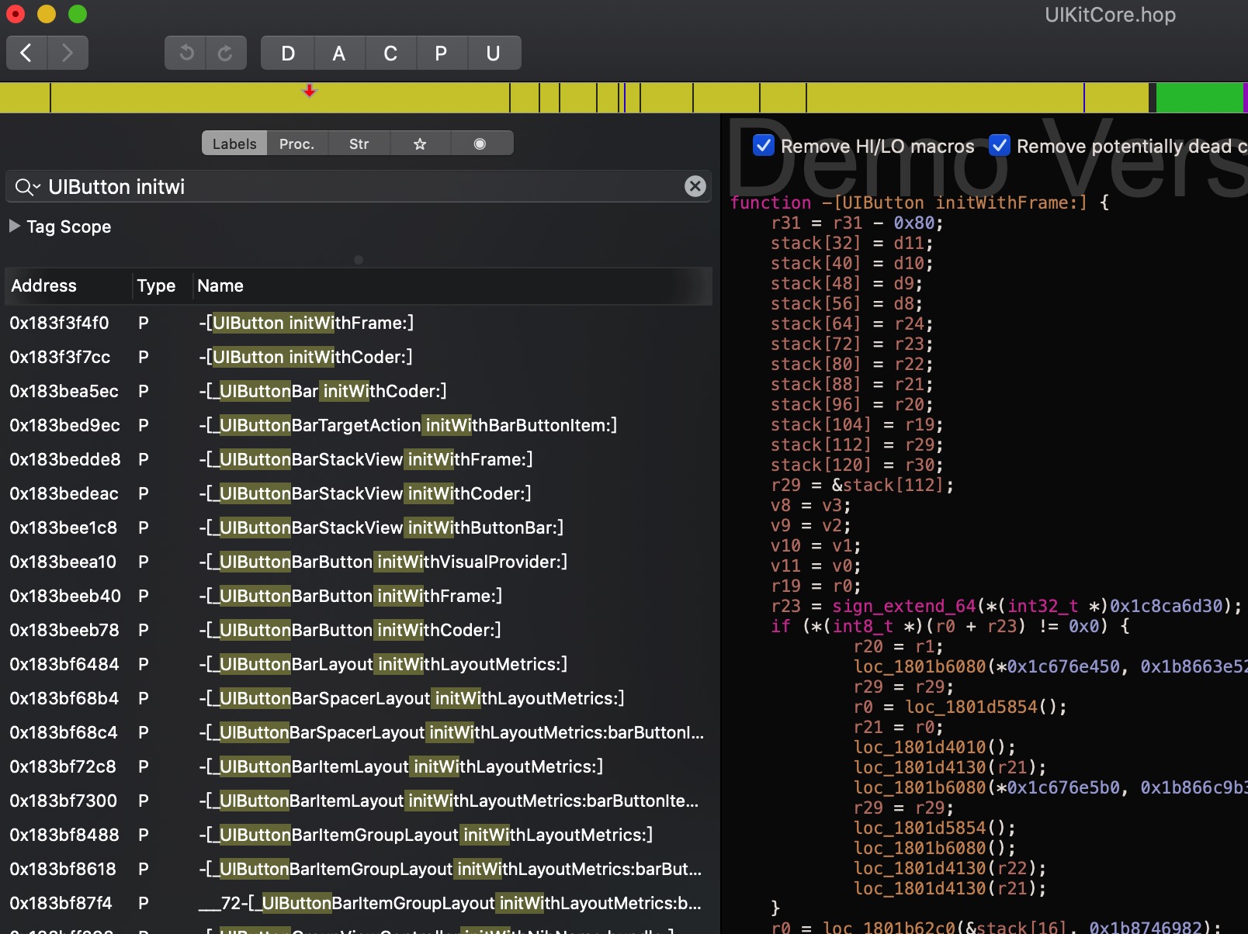Select _UIButtonBarButton initWithCoder: row
1248x934 pixels.
pyautogui.click(x=357, y=630)
